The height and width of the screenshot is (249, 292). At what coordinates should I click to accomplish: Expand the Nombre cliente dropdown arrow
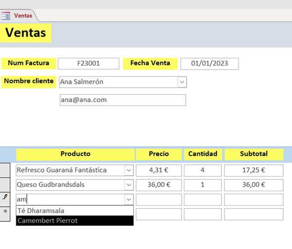[182, 82]
